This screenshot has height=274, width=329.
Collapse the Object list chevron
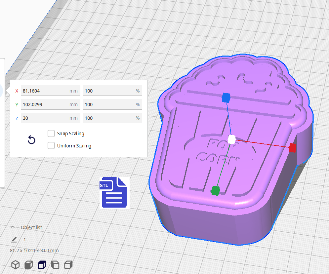13,227
